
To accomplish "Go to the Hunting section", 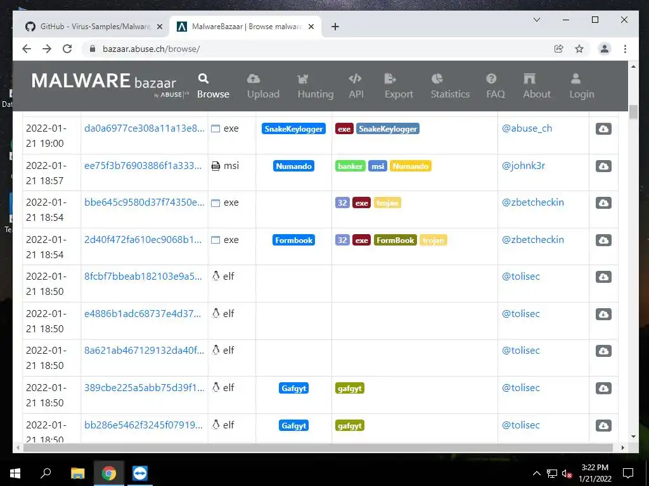I will tap(316, 86).
